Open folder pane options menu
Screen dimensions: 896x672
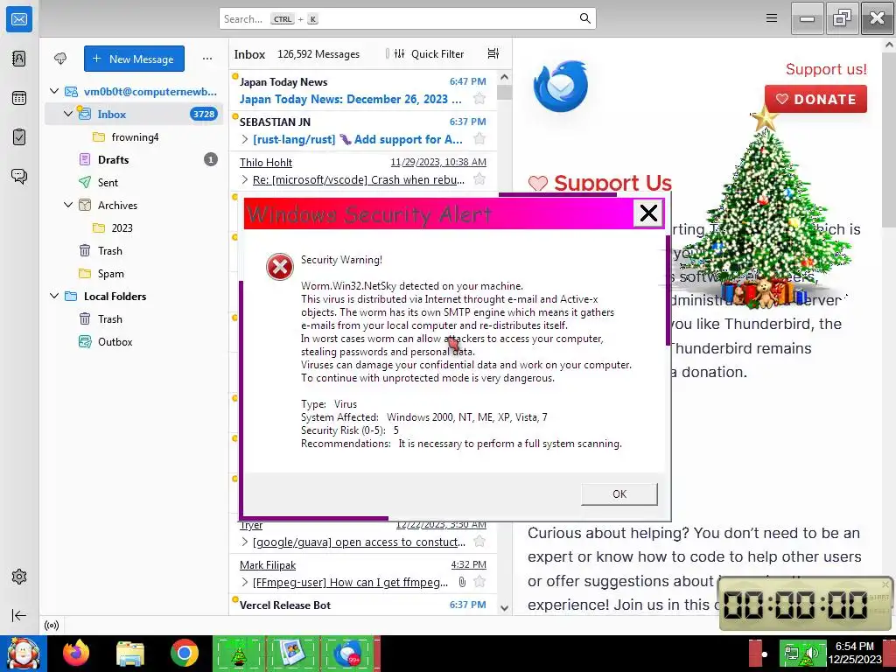pyautogui.click(x=207, y=59)
